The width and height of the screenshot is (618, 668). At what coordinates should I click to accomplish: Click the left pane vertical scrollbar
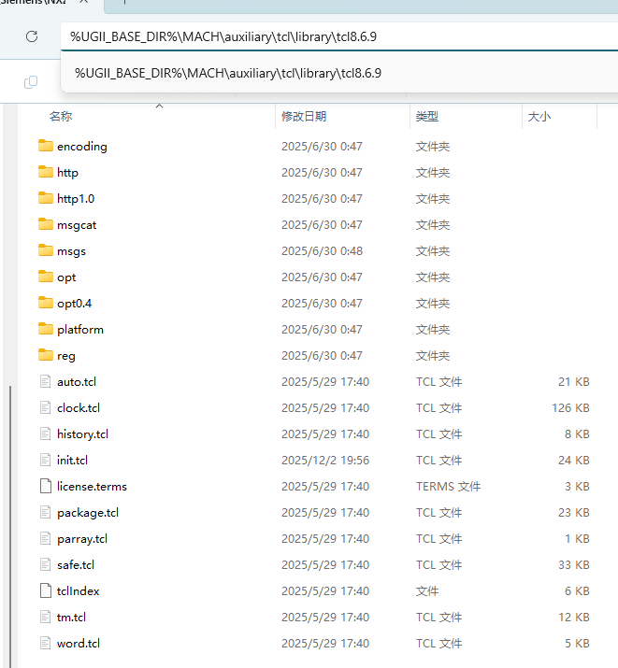[10, 526]
